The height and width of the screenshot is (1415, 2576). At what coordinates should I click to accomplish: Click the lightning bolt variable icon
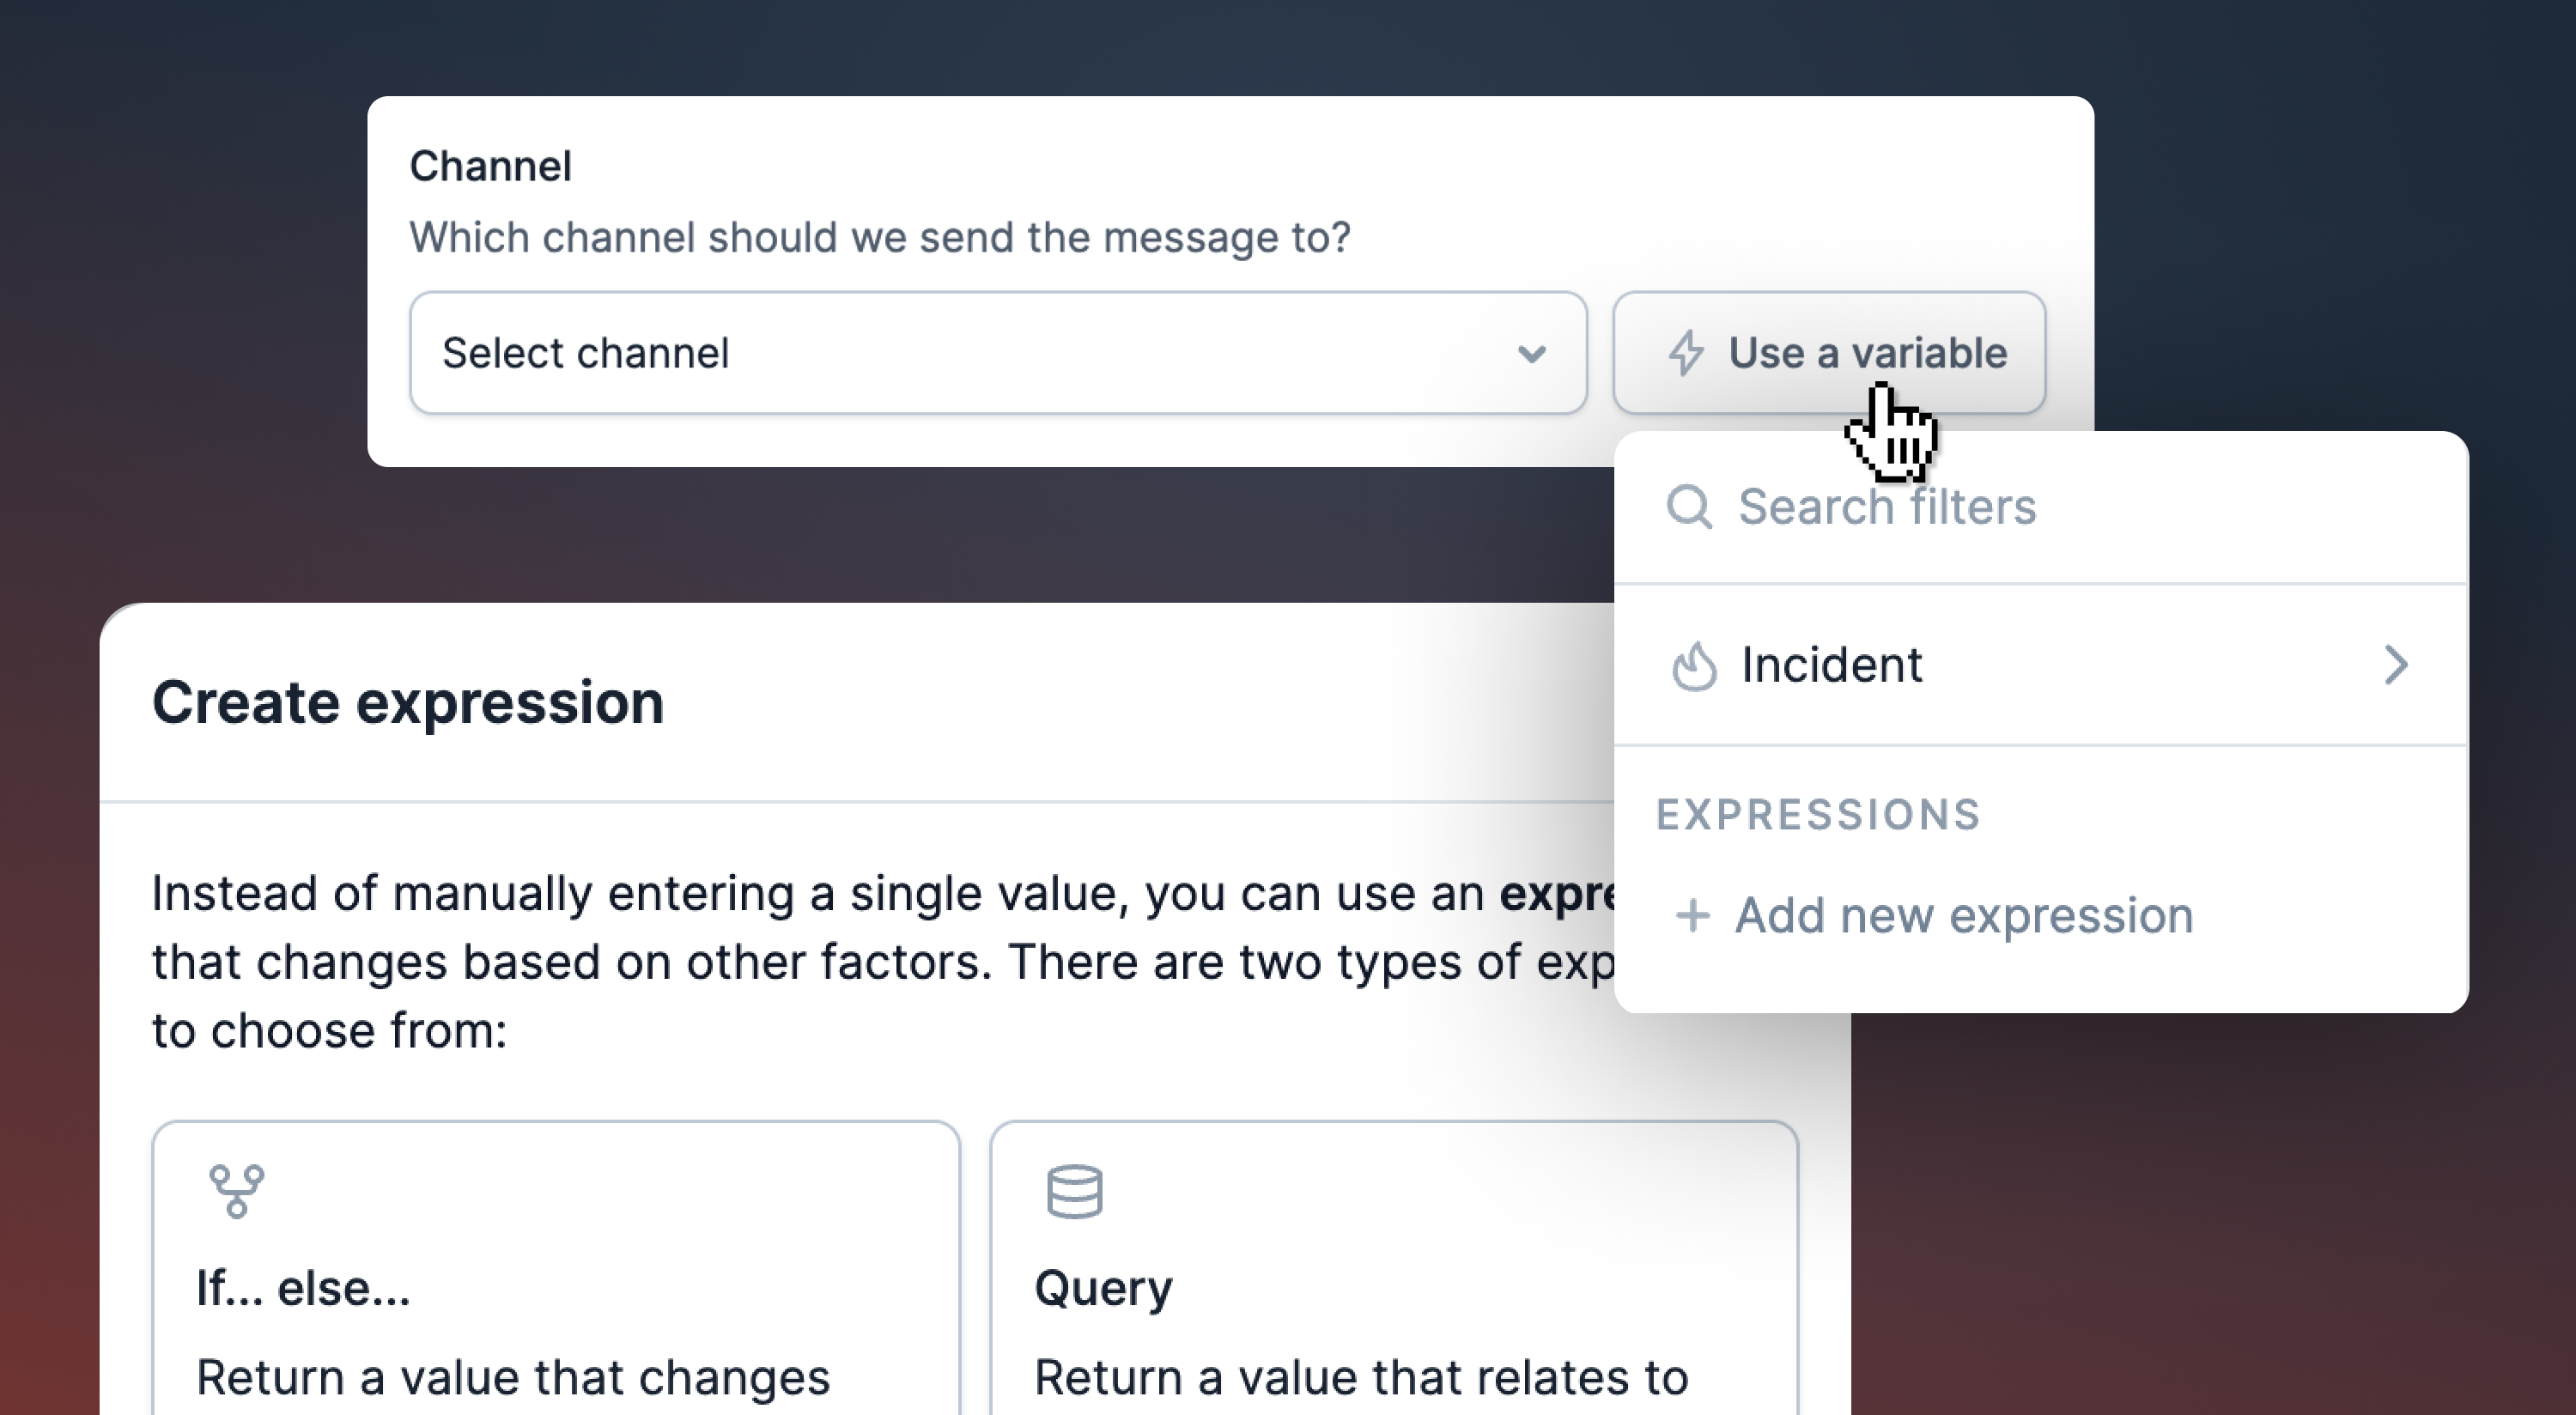[x=1686, y=353]
